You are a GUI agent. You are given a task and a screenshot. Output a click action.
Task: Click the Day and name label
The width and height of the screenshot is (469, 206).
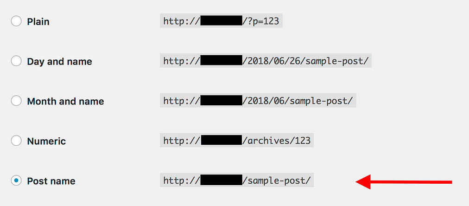(x=59, y=62)
